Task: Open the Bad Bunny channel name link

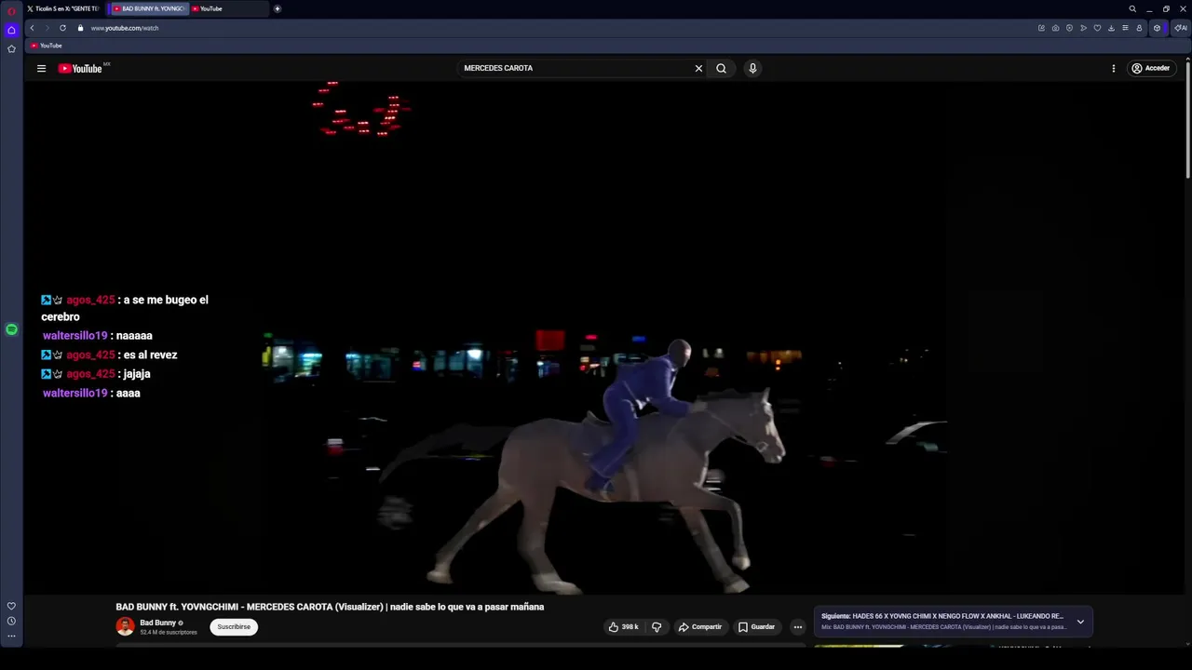Action: pyautogui.click(x=157, y=623)
